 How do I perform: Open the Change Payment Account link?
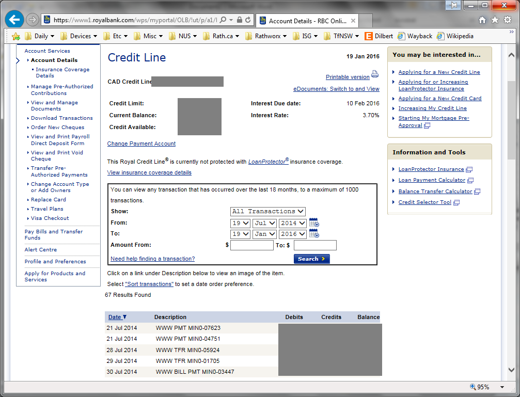pyautogui.click(x=141, y=144)
